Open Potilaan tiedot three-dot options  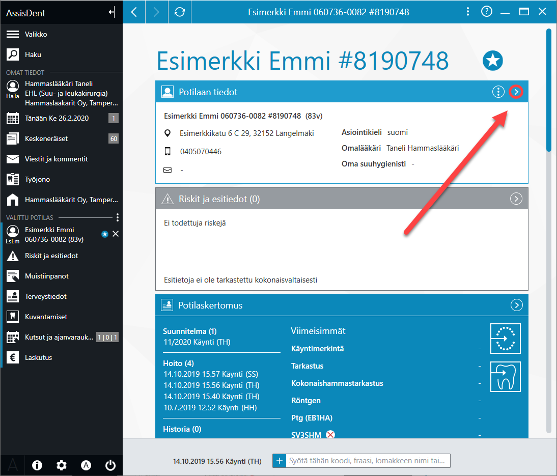498,92
